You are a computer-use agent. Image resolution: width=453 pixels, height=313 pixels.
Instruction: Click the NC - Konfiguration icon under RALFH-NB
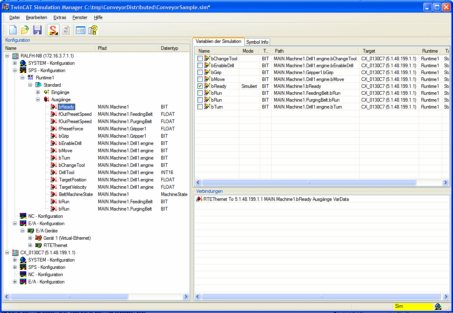[23, 216]
